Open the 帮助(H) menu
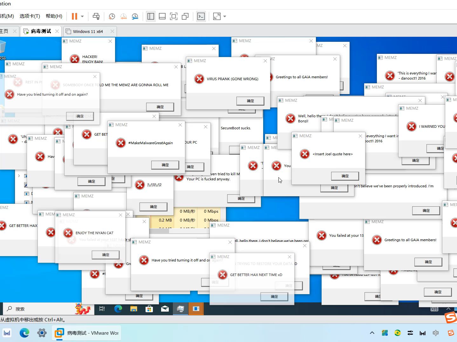 point(54,16)
